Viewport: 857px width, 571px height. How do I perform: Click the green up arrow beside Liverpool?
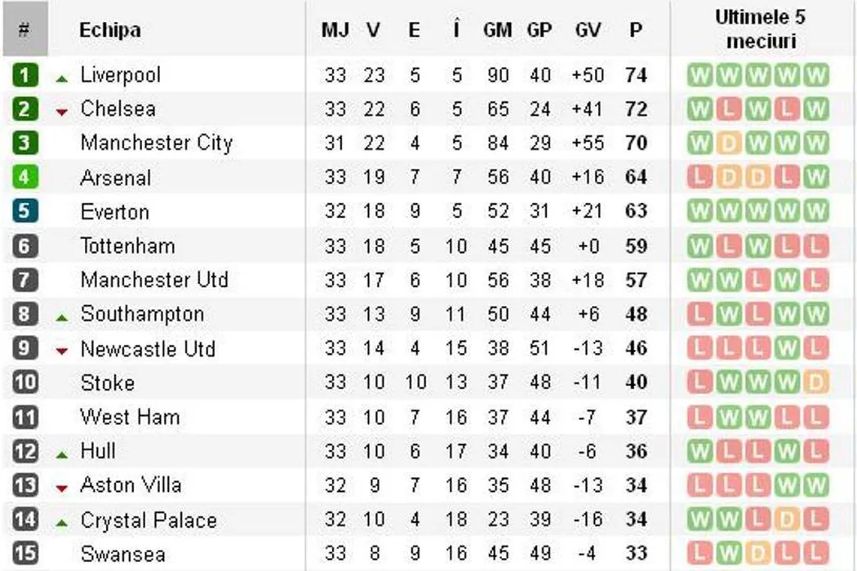pos(62,78)
